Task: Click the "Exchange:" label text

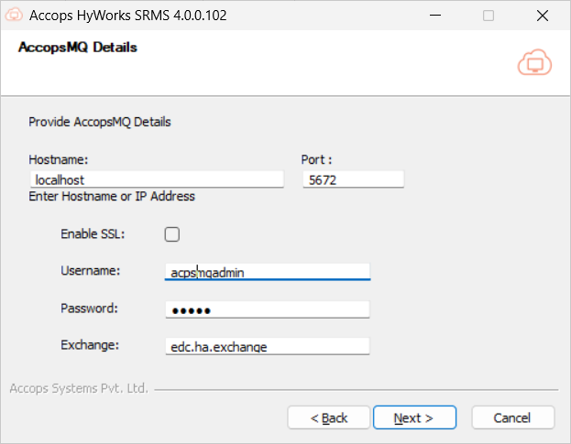Action: tap(90, 344)
